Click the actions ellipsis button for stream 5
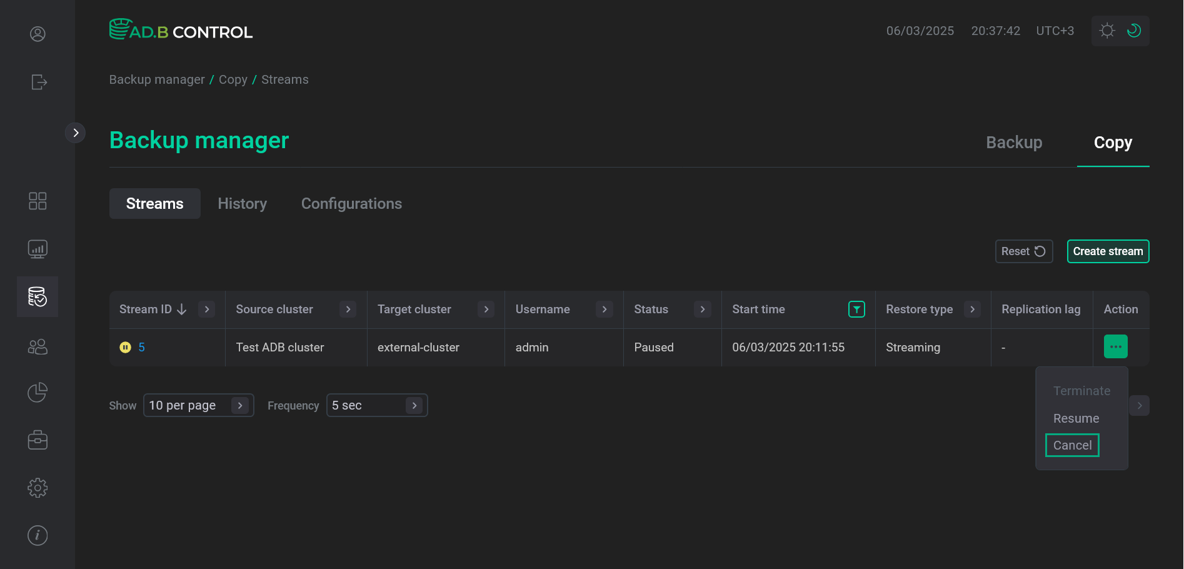This screenshot has width=1184, height=569. (x=1116, y=346)
